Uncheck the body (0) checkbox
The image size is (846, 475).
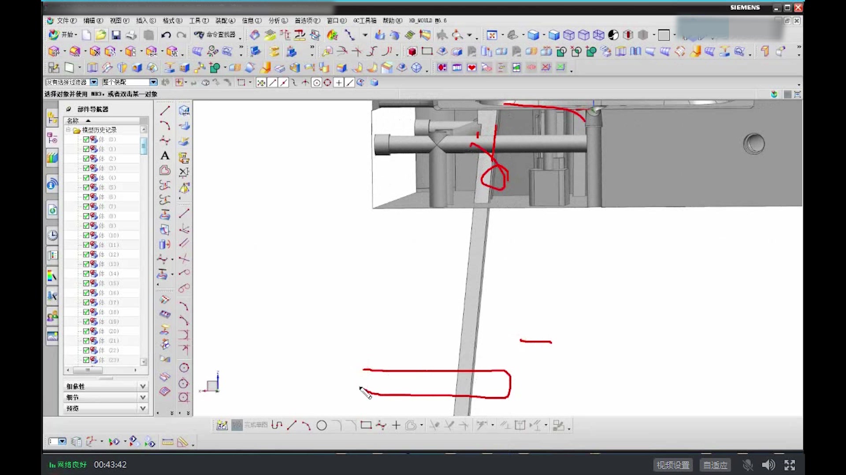coord(86,139)
